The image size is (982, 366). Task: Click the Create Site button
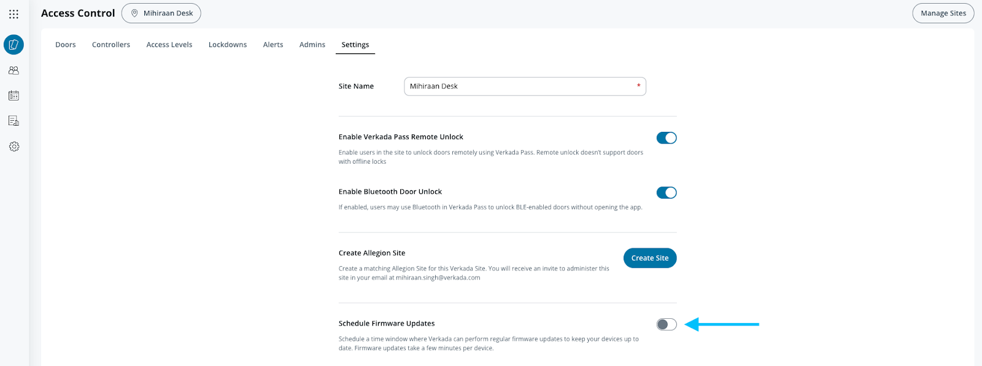click(650, 258)
